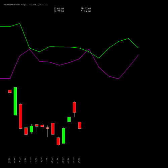Select the red candle above 21 Jul
The image size is (168, 168).
(x=58, y=141)
